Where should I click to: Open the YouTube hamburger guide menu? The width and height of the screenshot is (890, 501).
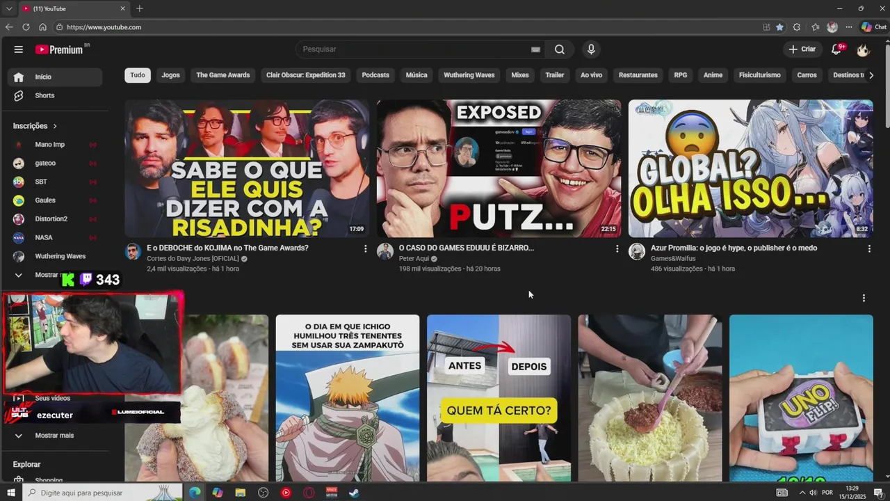coord(19,49)
